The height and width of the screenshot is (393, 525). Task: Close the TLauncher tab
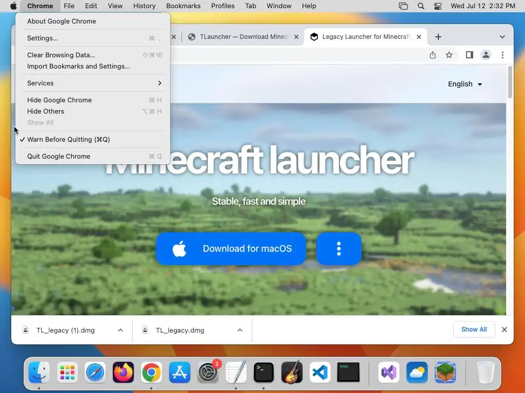pyautogui.click(x=296, y=37)
